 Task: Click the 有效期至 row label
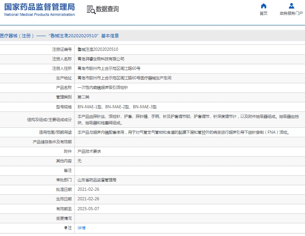coord(64,209)
